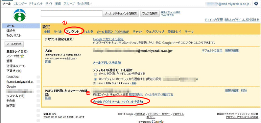Click メールアドレスを追加 link

(107, 62)
